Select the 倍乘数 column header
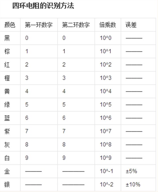This screenshot has height=192, width=158. [107, 25]
